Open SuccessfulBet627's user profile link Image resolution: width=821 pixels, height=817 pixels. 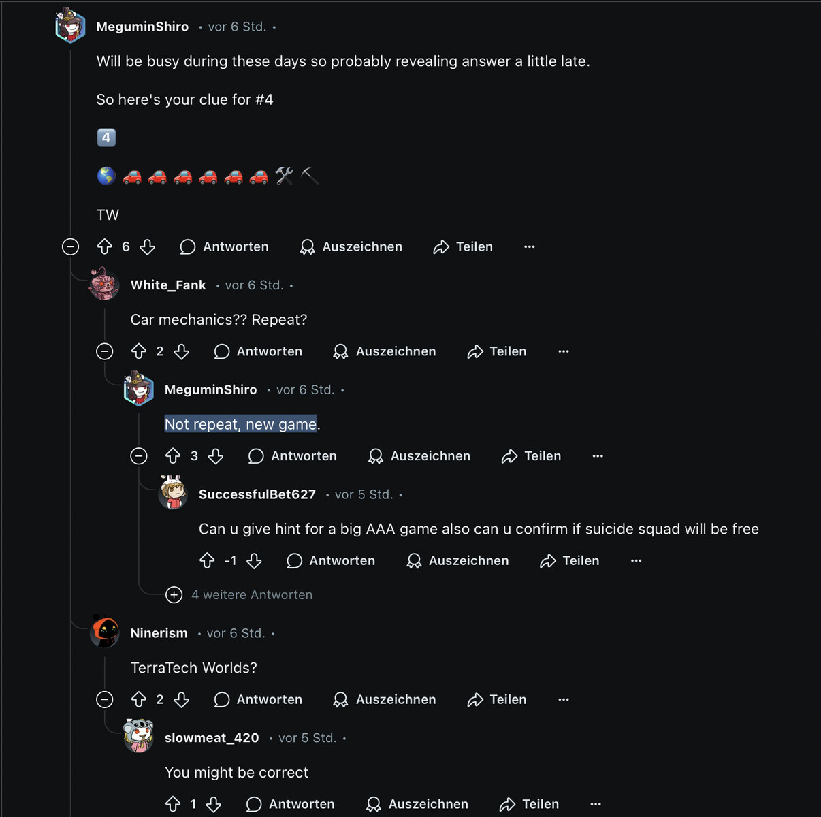pyautogui.click(x=257, y=494)
